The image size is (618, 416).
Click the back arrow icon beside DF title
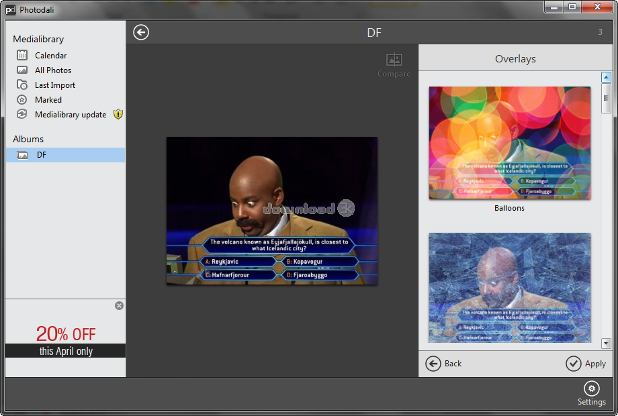point(141,32)
